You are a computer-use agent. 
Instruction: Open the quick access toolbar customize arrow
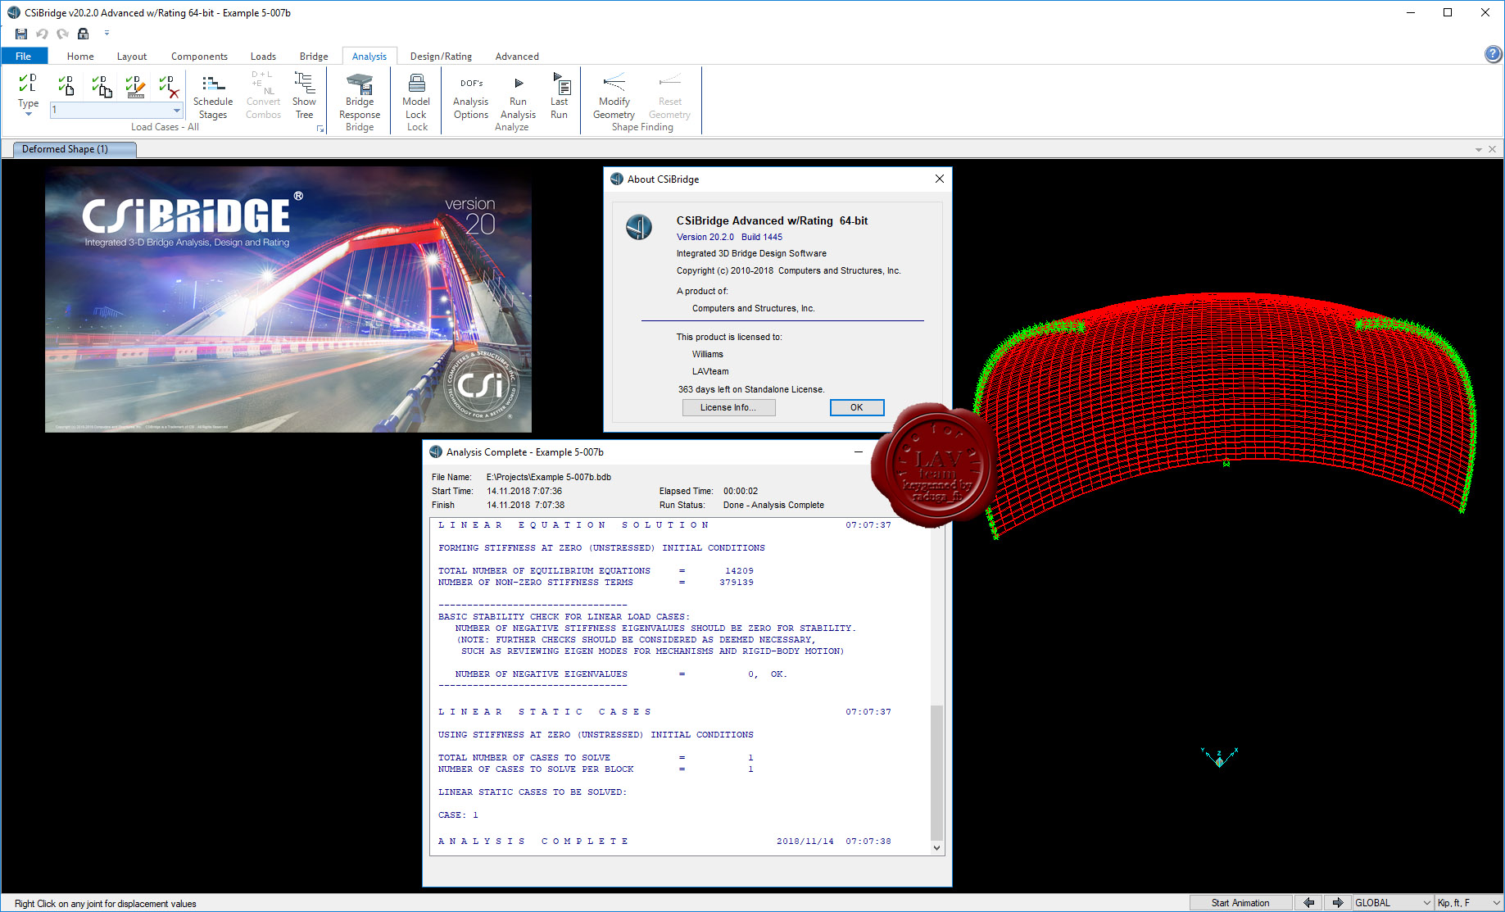pyautogui.click(x=107, y=34)
